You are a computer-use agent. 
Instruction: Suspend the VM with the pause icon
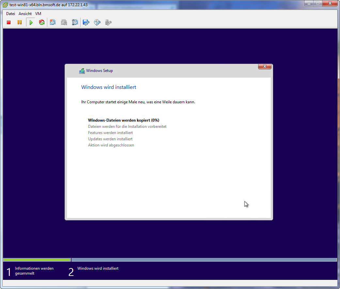pyautogui.click(x=20, y=22)
